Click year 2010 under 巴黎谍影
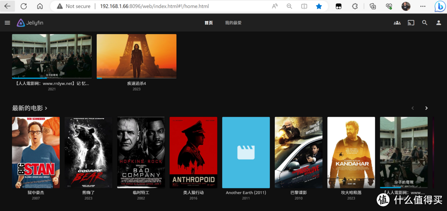The image size is (447, 211). [x=298, y=198]
